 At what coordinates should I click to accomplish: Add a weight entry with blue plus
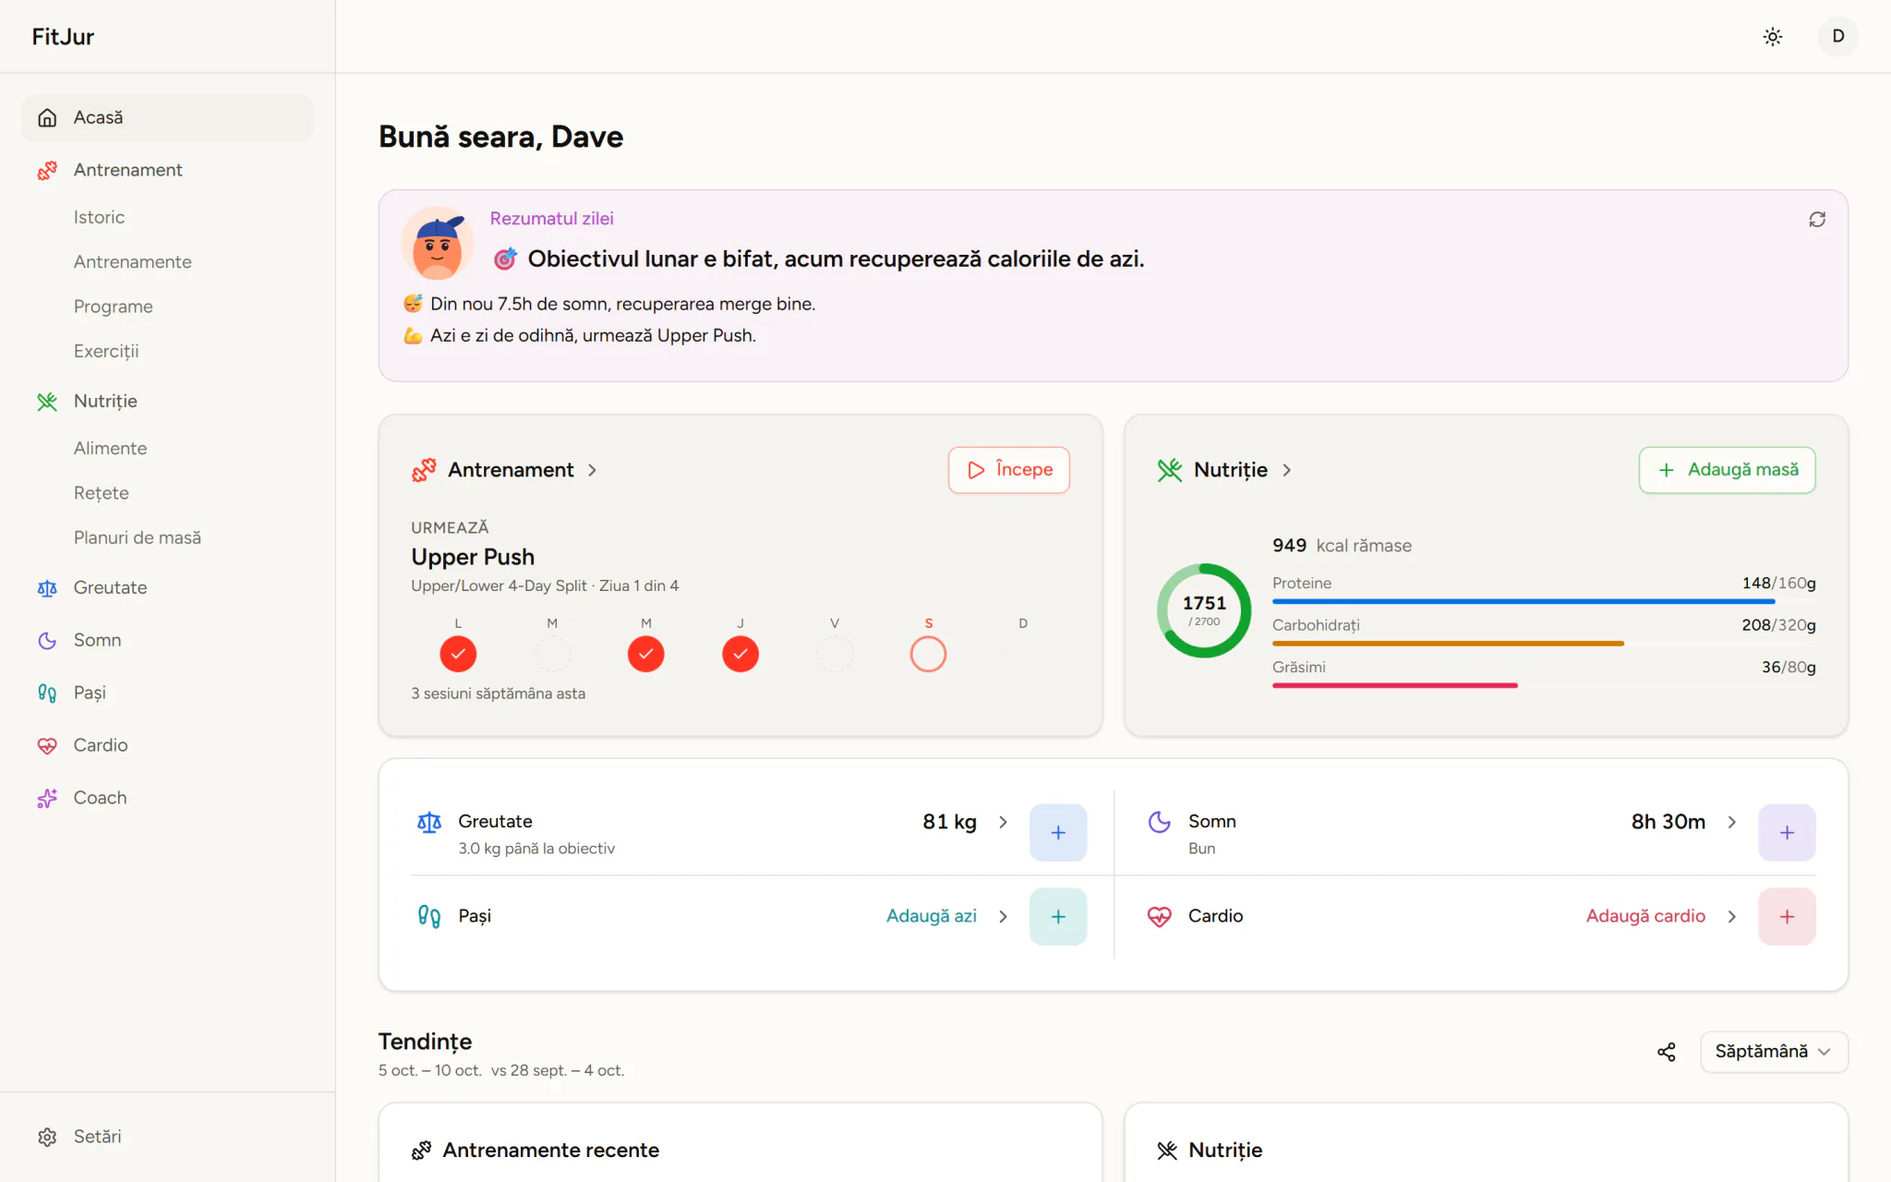(x=1058, y=832)
